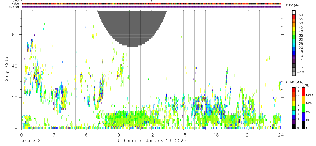Click the NOISE scale value 1000
The width and height of the screenshot is (316, 146).
click(x=309, y=104)
